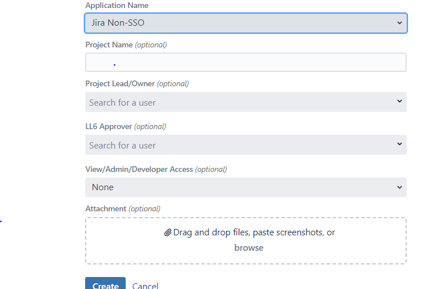
Task: Focus the Project Name text field
Action: coord(246,62)
